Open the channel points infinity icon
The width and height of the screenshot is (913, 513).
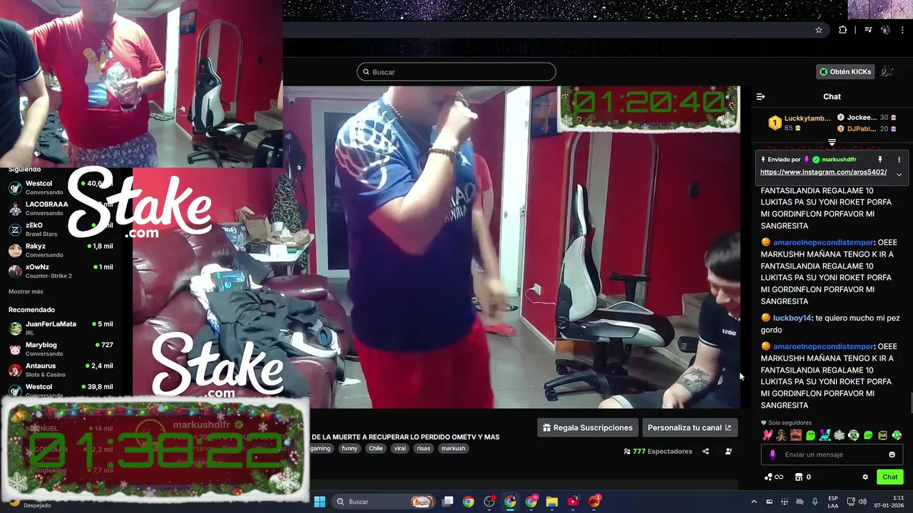774,477
